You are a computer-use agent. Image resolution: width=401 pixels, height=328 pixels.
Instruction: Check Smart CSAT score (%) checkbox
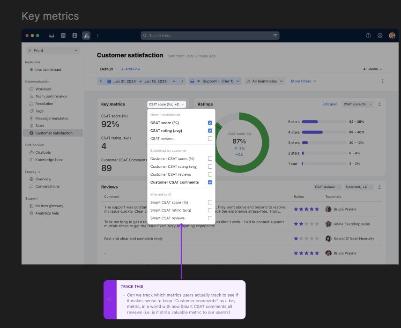tap(210, 202)
